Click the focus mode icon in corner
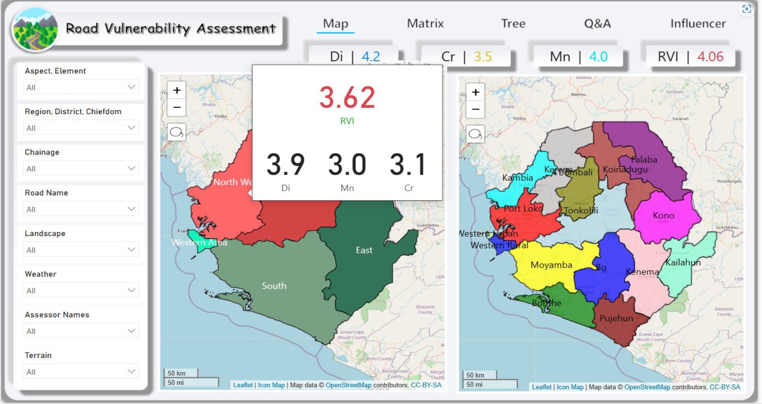Image resolution: width=762 pixels, height=404 pixels. pyautogui.click(x=746, y=9)
